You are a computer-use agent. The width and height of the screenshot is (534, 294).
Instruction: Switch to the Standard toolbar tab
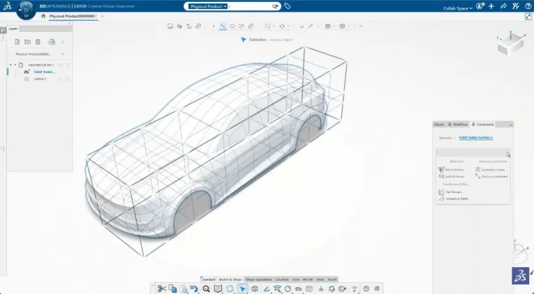pyautogui.click(x=208, y=279)
